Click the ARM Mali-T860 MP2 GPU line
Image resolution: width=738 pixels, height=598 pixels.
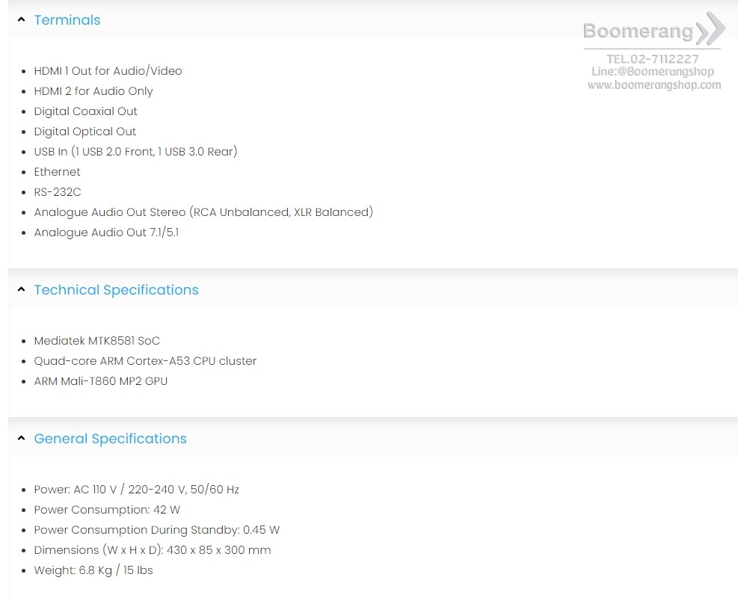click(x=101, y=381)
